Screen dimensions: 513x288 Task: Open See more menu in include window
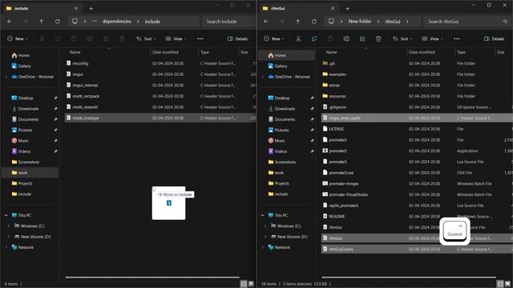click(200, 39)
